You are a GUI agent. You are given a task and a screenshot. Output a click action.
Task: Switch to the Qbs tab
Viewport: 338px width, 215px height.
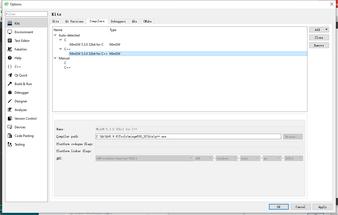(x=135, y=21)
